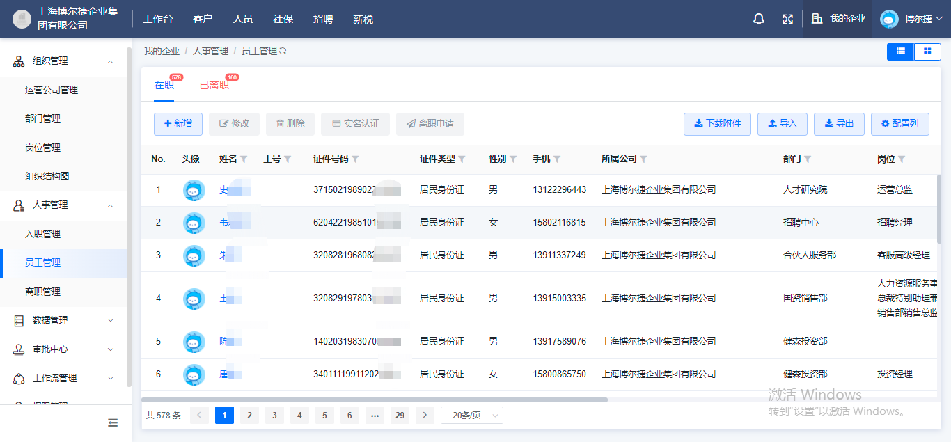Screen dimensions: 951x442
Task: Click the filter icon on 工号 column
Action: [x=288, y=159]
